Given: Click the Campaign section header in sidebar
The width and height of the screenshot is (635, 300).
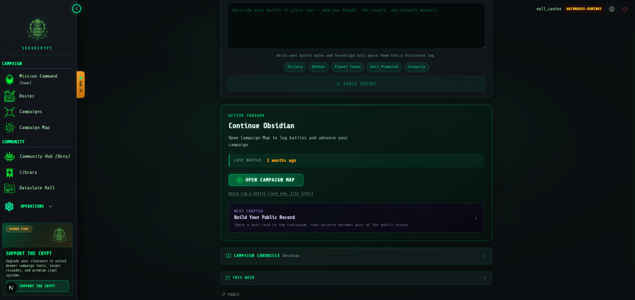Looking at the screenshot, I should pos(12,64).
